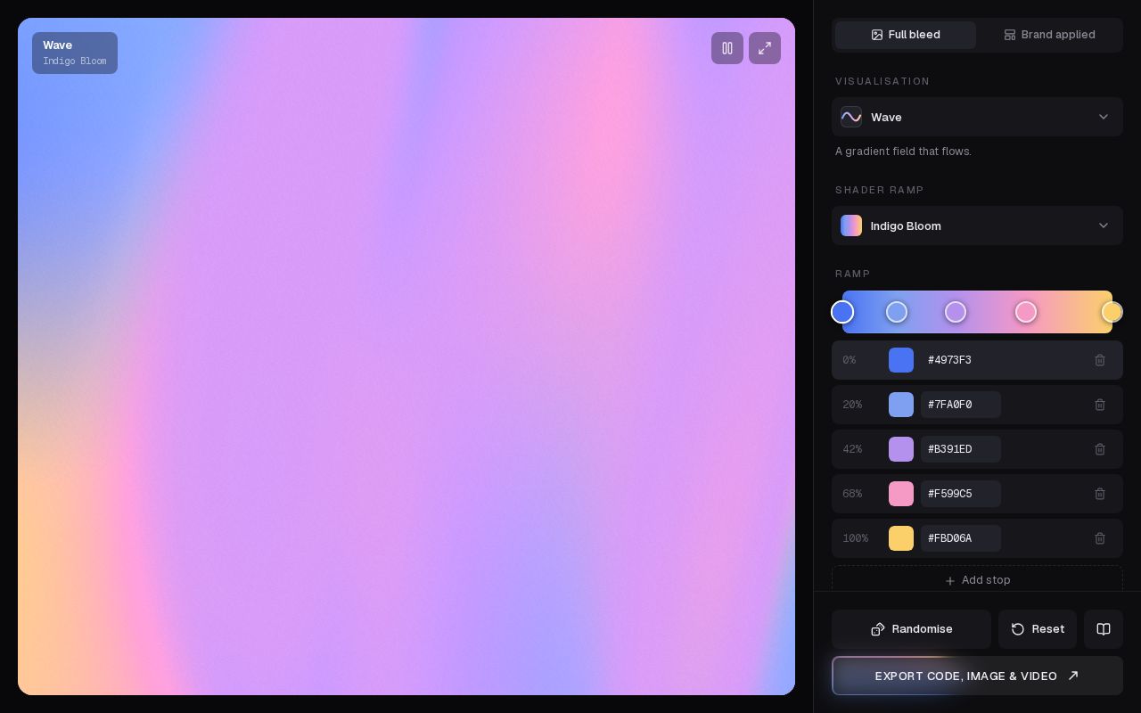Edit the #7FA0F0 hex field
Image resolution: width=1141 pixels, height=713 pixels.
click(961, 405)
